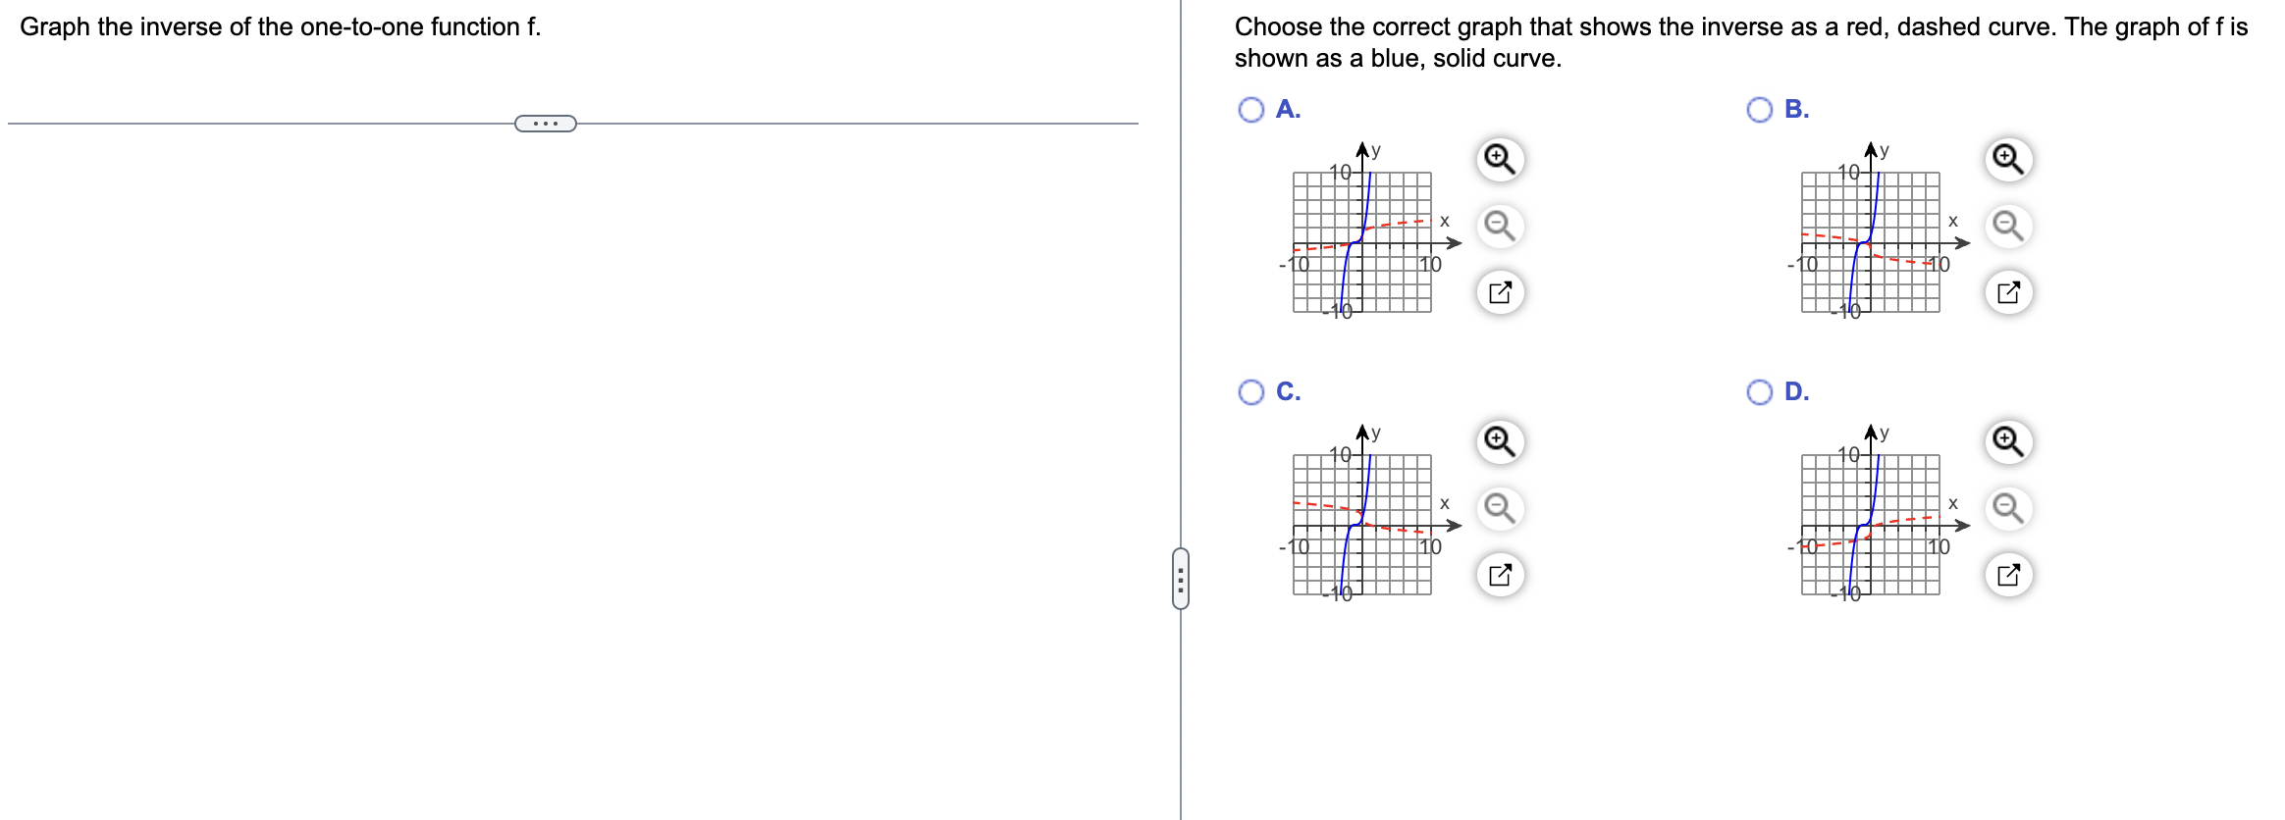This screenshot has height=820, width=2285.
Task: Click the thumbnail of graph A
Action: tap(1362, 240)
